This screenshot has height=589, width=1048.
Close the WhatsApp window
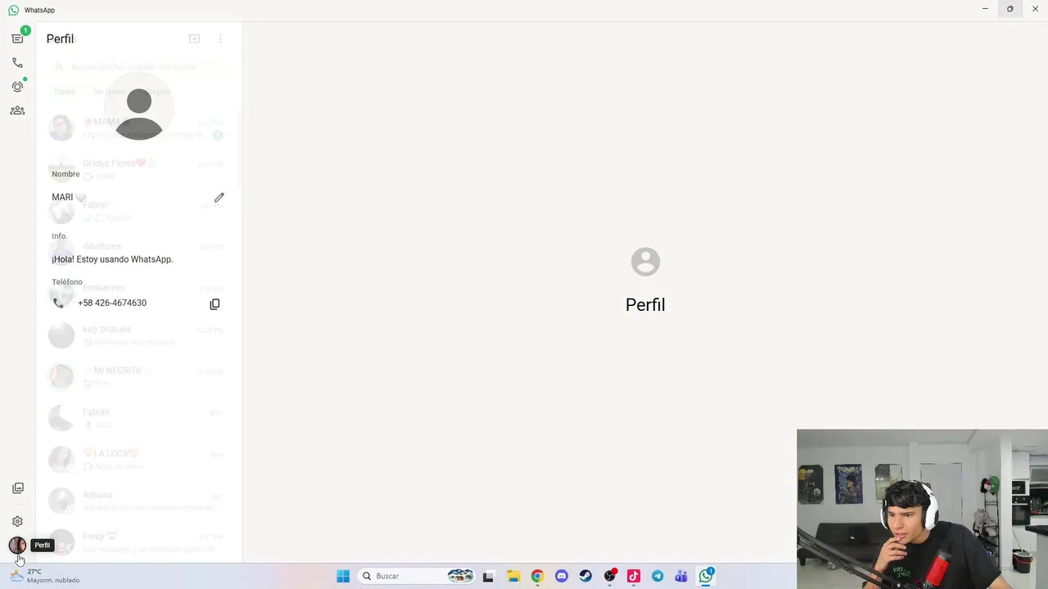tap(1035, 9)
